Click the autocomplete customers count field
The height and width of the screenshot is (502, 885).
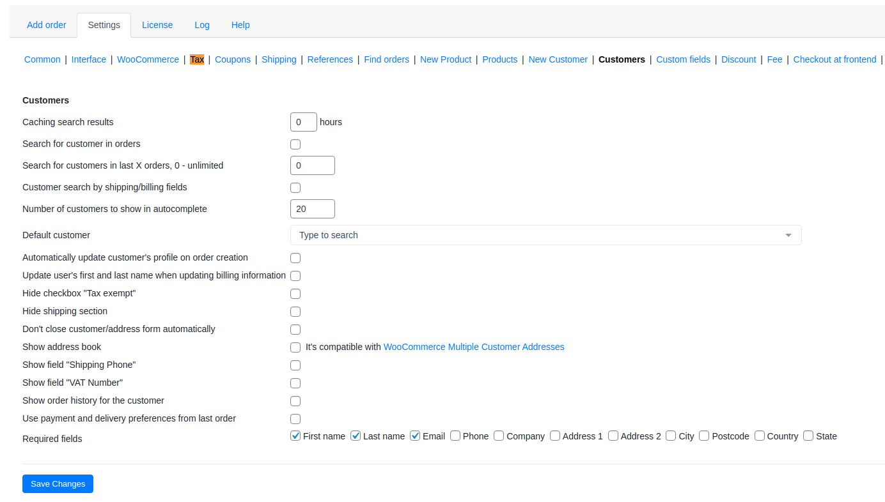pyautogui.click(x=313, y=209)
